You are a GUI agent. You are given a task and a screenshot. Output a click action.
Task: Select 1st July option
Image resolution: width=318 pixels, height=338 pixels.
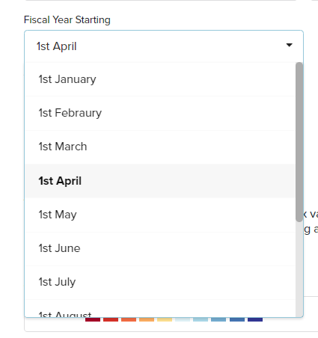click(x=160, y=283)
